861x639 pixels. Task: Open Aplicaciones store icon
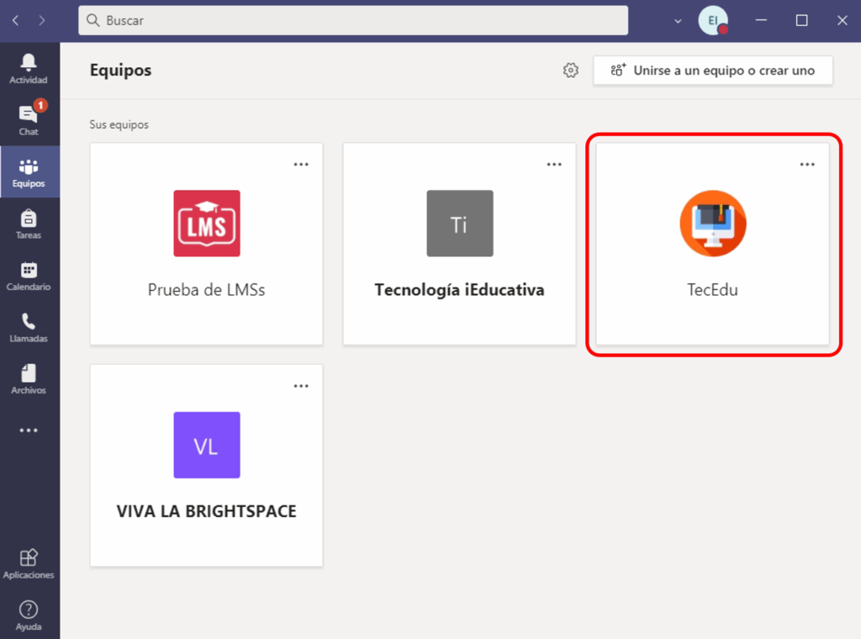(29, 564)
